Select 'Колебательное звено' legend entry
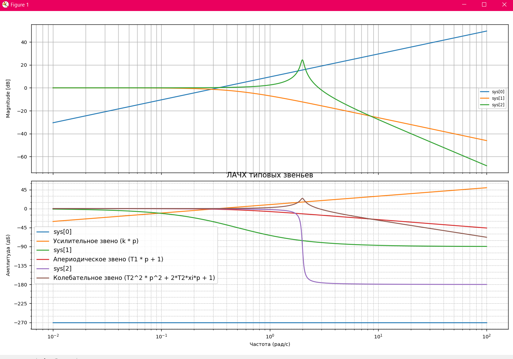This screenshot has width=513, height=359. coord(134,278)
